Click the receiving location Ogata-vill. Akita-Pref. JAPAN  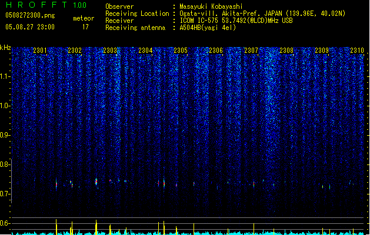[x=262, y=14]
